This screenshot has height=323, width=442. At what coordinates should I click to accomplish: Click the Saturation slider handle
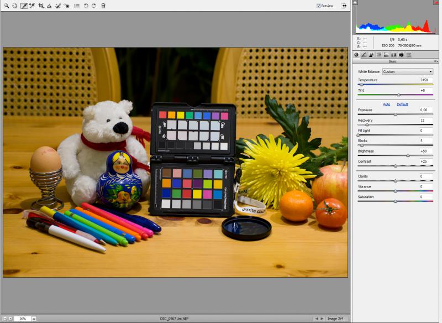(396, 201)
